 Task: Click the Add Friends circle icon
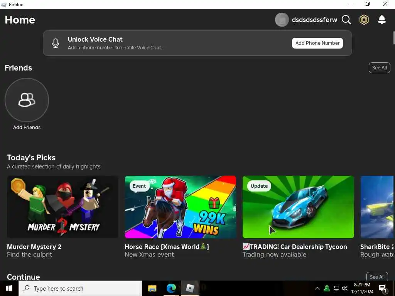[27, 100]
